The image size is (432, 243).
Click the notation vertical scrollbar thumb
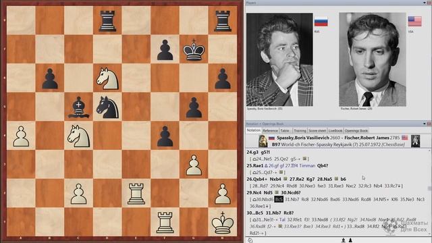click(x=429, y=188)
